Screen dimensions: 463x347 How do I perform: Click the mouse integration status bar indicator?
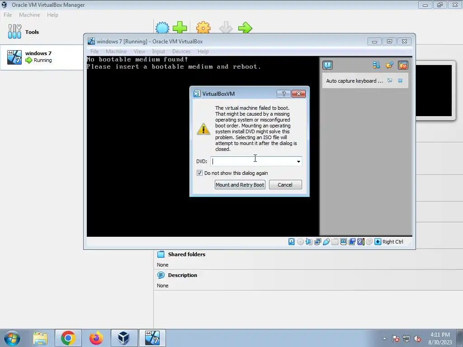pyautogui.click(x=369, y=242)
